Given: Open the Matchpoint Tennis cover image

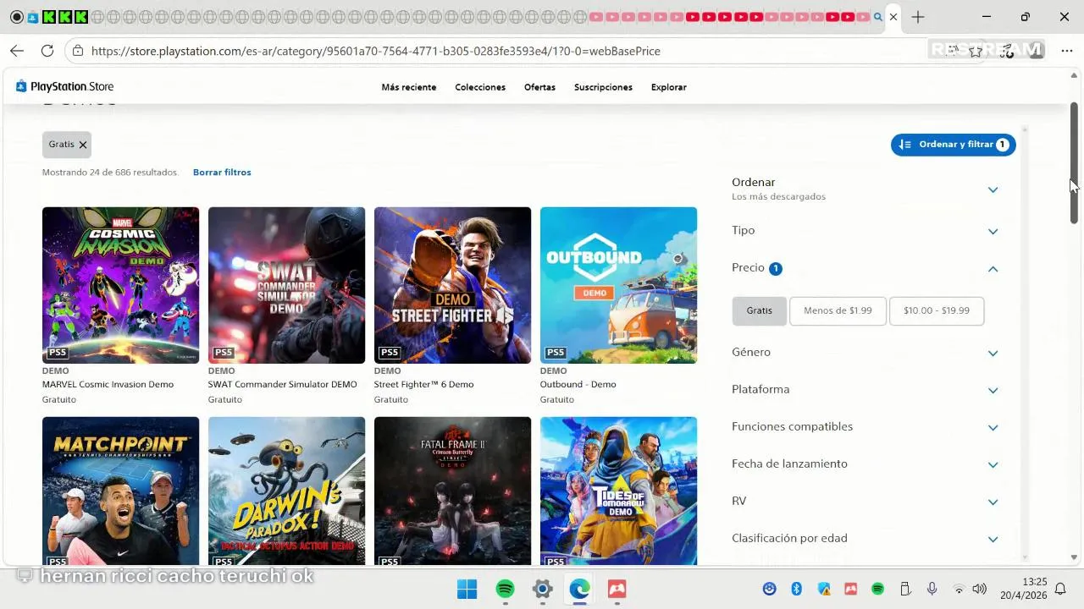Looking at the screenshot, I should (x=120, y=491).
